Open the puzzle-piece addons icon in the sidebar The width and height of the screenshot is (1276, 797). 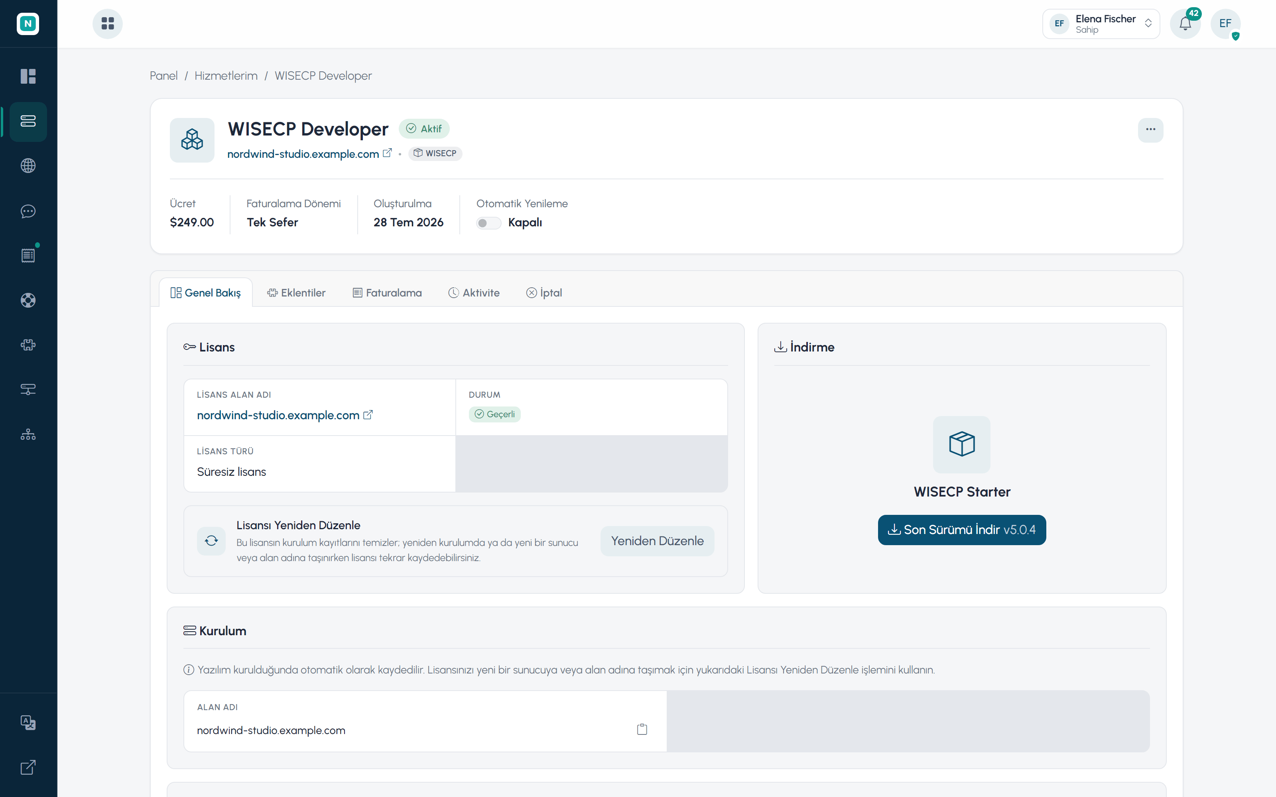(x=28, y=345)
